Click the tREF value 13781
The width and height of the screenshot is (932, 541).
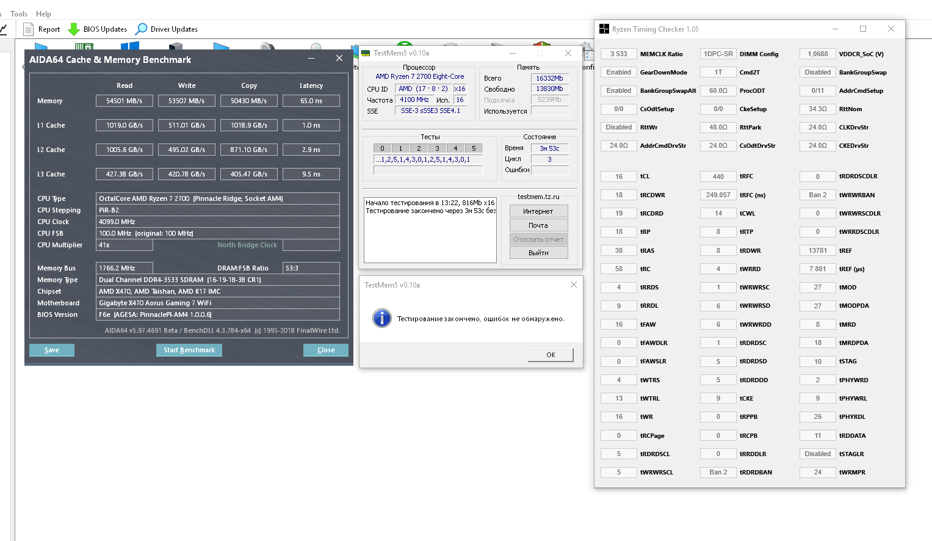pyautogui.click(x=818, y=250)
